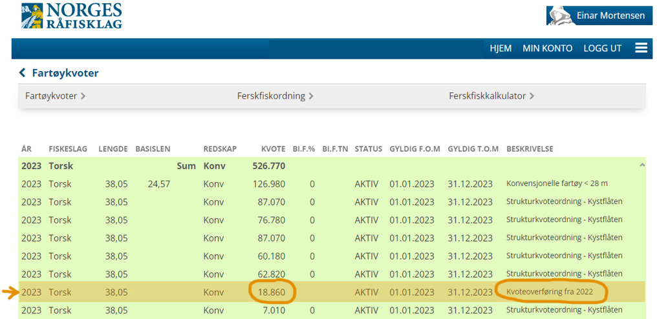This screenshot has height=319, width=657.
Task: Click the 18.860 quota value
Action: pos(272,292)
